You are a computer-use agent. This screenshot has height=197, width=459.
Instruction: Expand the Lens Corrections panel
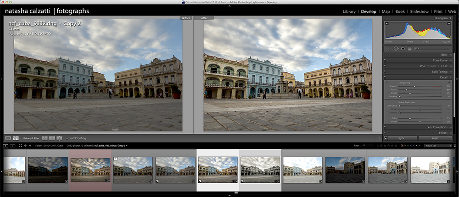click(x=450, y=127)
